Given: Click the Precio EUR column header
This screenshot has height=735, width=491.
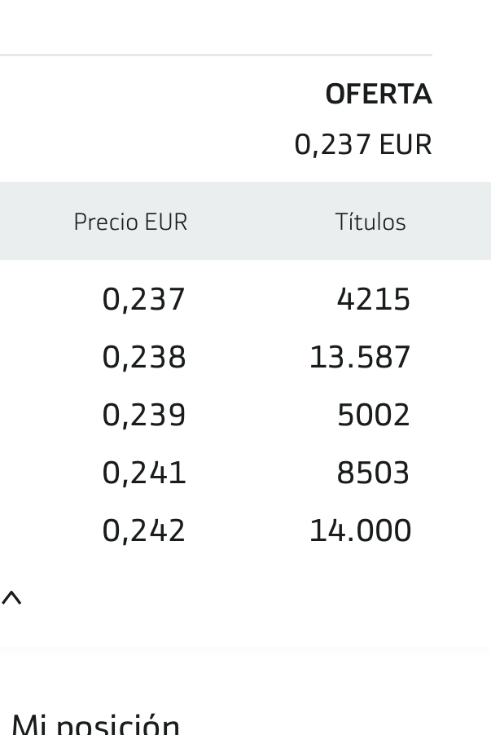Looking at the screenshot, I should pos(131,222).
